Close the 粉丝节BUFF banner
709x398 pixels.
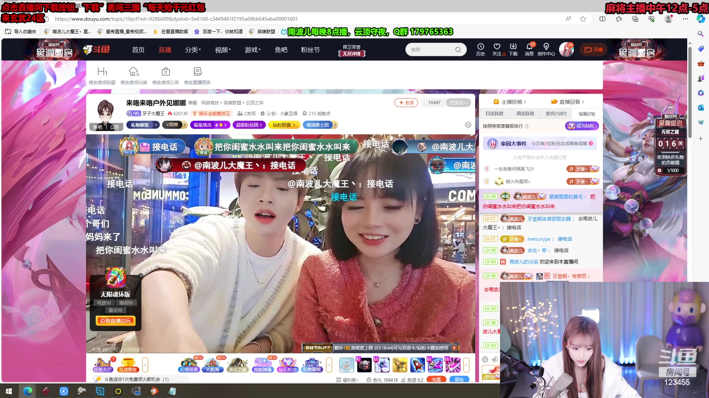coord(454,348)
